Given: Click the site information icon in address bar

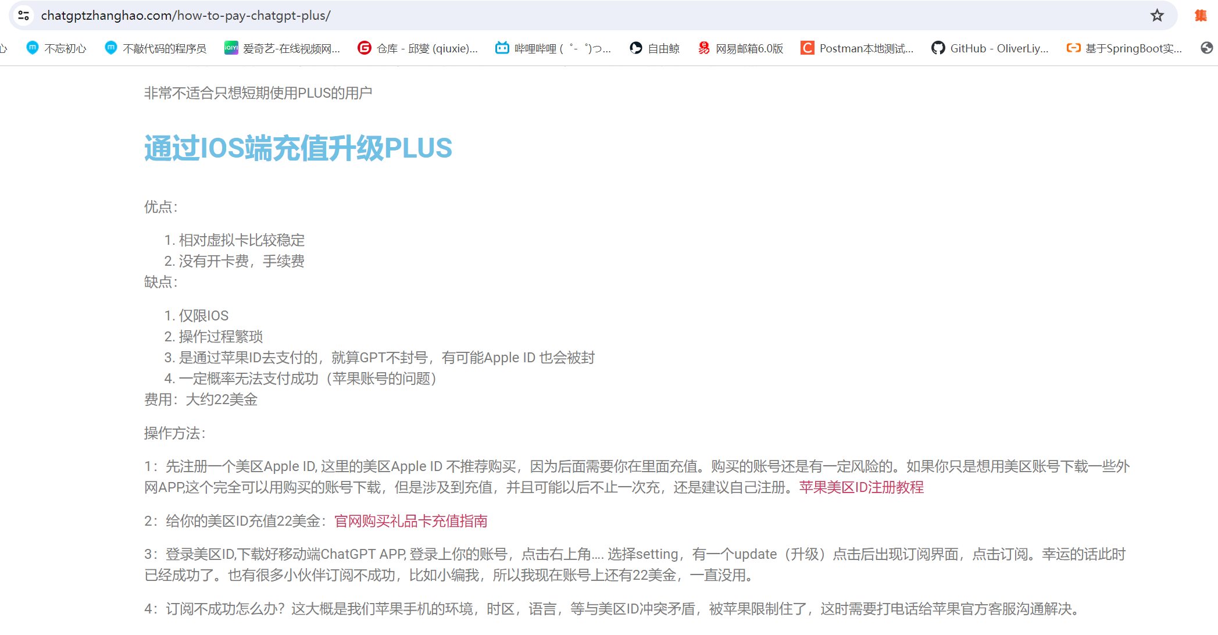Looking at the screenshot, I should click(23, 16).
